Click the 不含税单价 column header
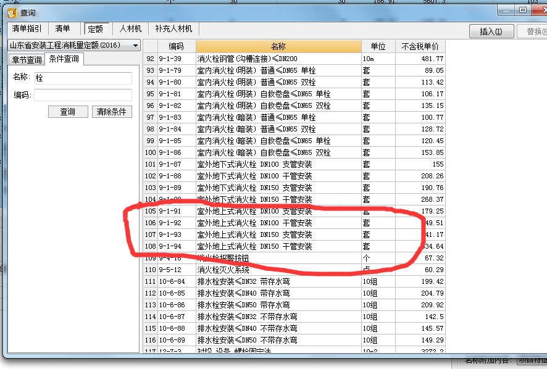 point(420,46)
